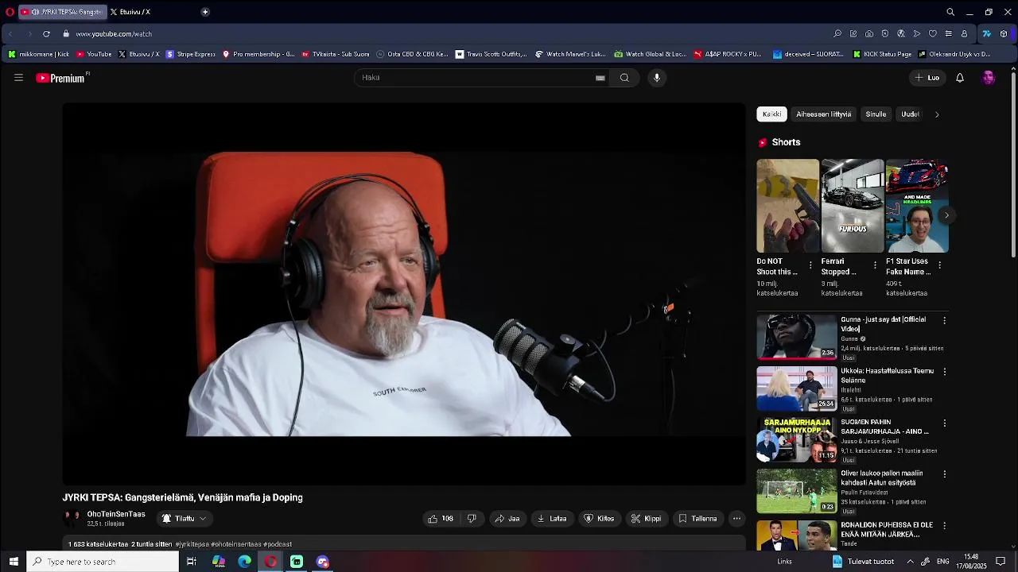Viewport: 1018px width, 572px height.
Task: Open the Stripe Express bookmark
Action: [x=191, y=54]
